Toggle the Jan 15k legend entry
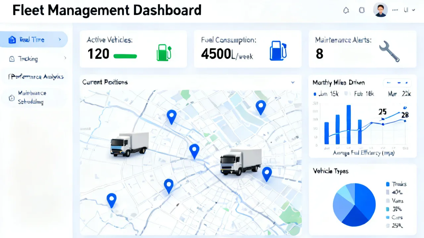The height and width of the screenshot is (238, 424). [326, 94]
